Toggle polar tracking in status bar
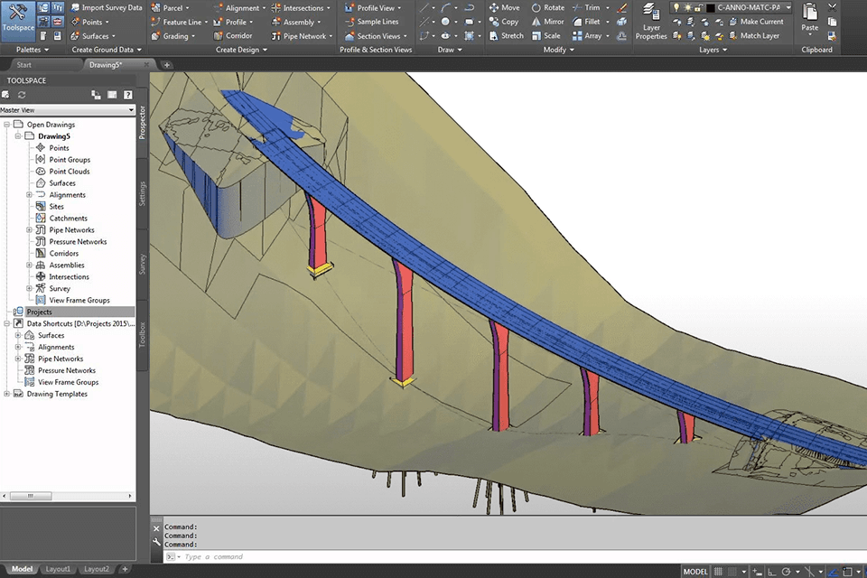Viewport: 867px width, 578px height. point(786,572)
